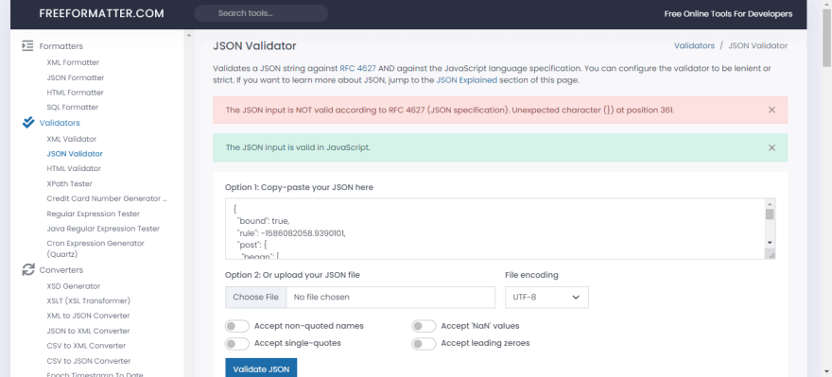Open Regular Expression Tester link
The height and width of the screenshot is (377, 832).
[x=94, y=214]
